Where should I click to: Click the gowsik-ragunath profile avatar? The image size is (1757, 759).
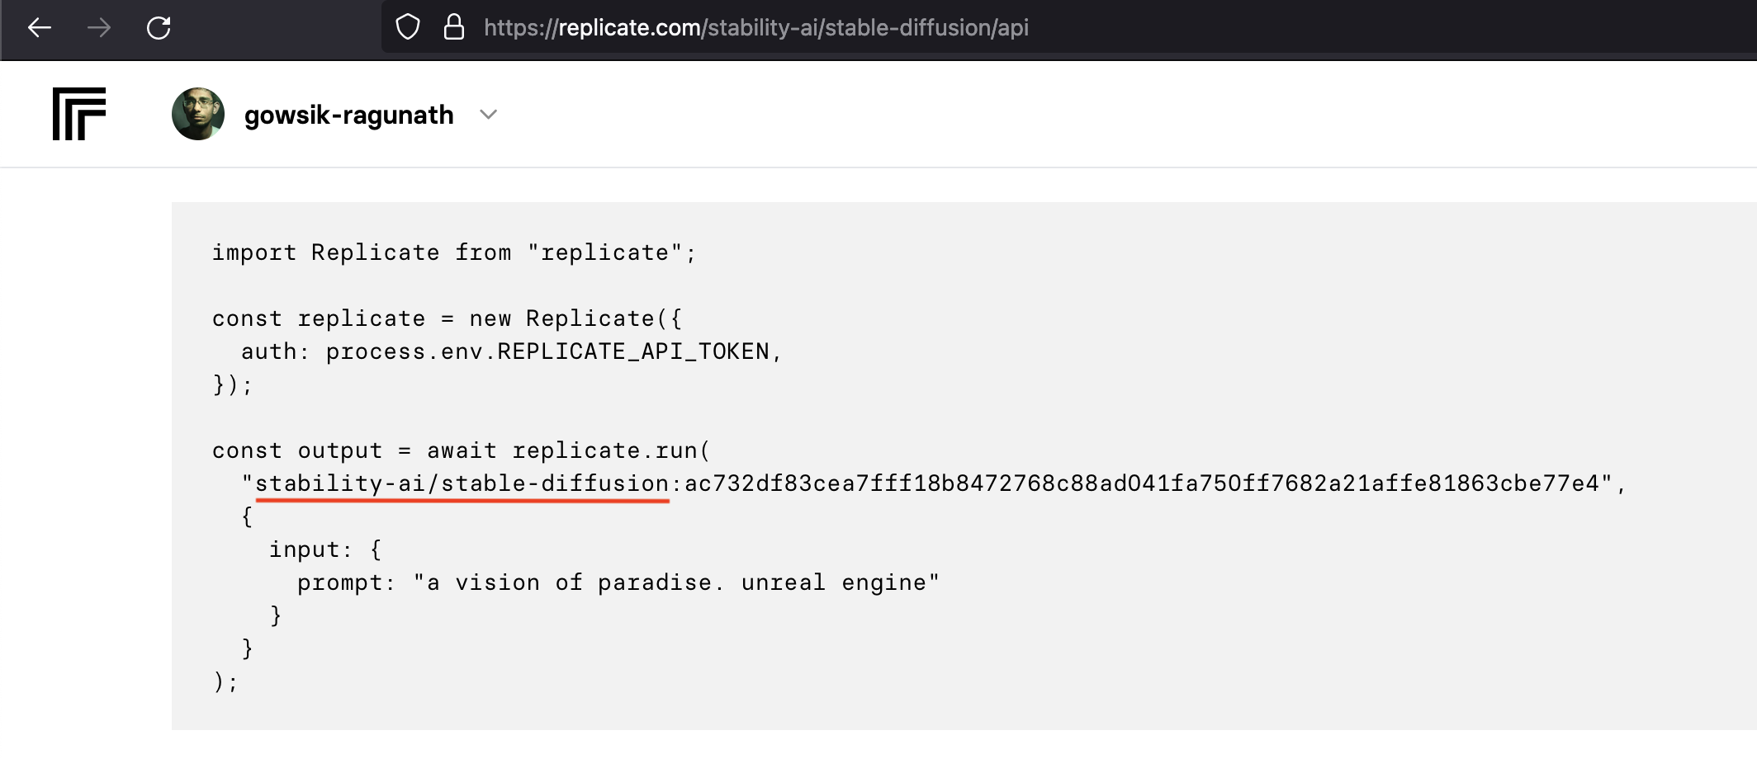(x=198, y=114)
